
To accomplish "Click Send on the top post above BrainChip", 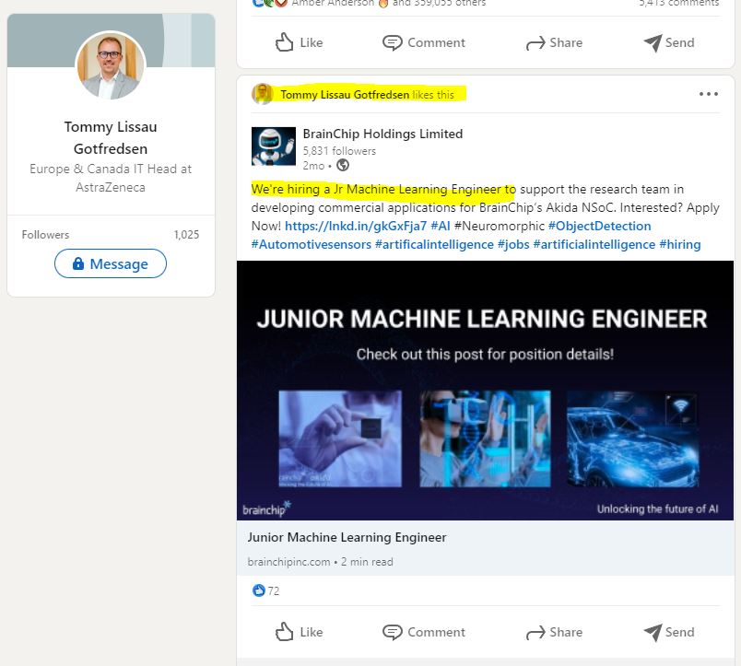I will pyautogui.click(x=669, y=42).
